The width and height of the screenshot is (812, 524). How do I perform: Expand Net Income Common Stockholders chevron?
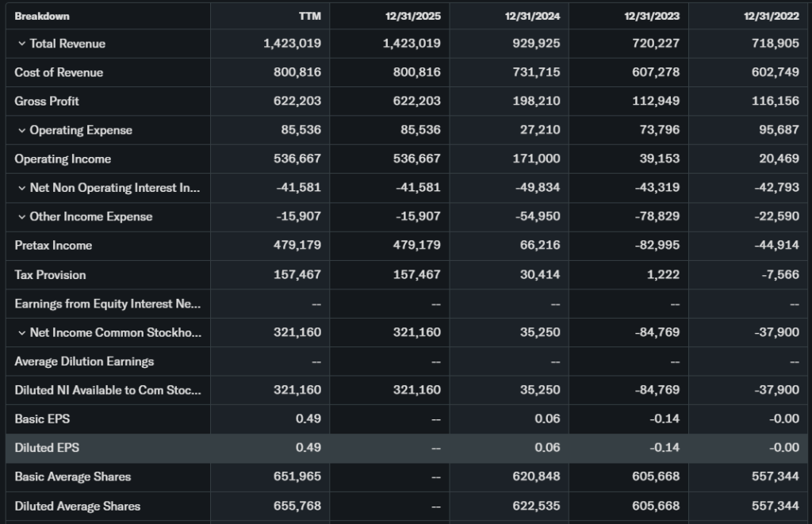pos(21,332)
